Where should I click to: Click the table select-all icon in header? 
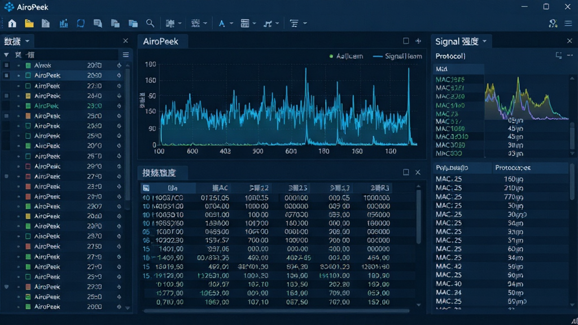coord(146,188)
